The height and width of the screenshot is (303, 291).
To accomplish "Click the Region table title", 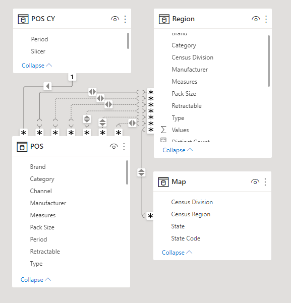I will pyautogui.click(x=183, y=19).
